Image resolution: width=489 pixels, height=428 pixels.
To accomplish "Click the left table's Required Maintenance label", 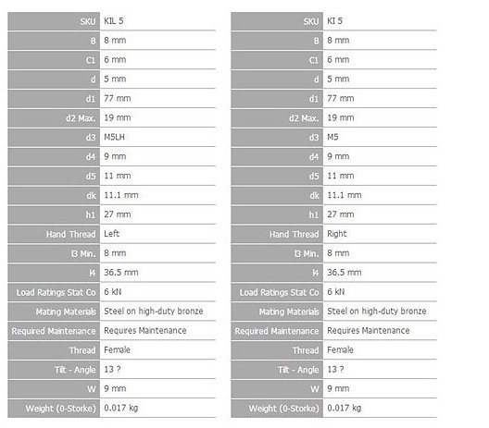I will [54, 331].
